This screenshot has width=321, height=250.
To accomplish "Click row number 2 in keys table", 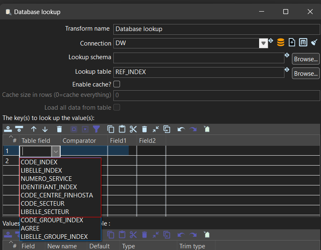I will pyautogui.click(x=7, y=161).
